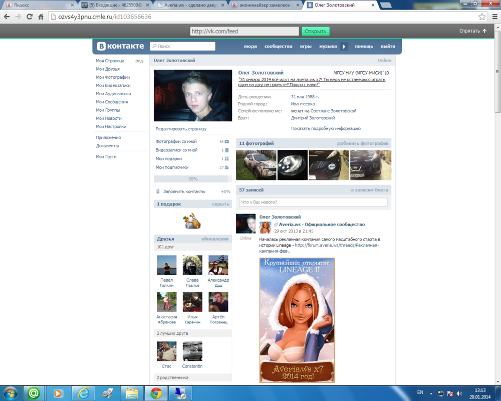The image size is (501, 401).
Task: Hide the gift section with 'скрыть'
Action: pos(220,204)
